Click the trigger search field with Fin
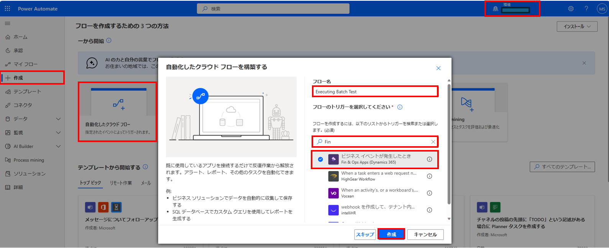609x248 pixels. (x=375, y=142)
